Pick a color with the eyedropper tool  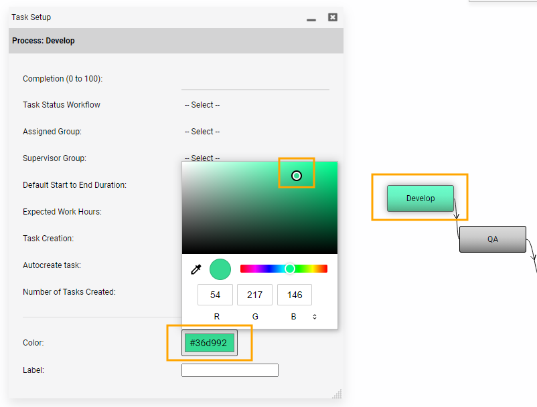196,269
